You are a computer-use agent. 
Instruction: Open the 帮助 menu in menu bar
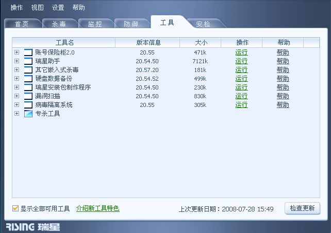pos(78,8)
